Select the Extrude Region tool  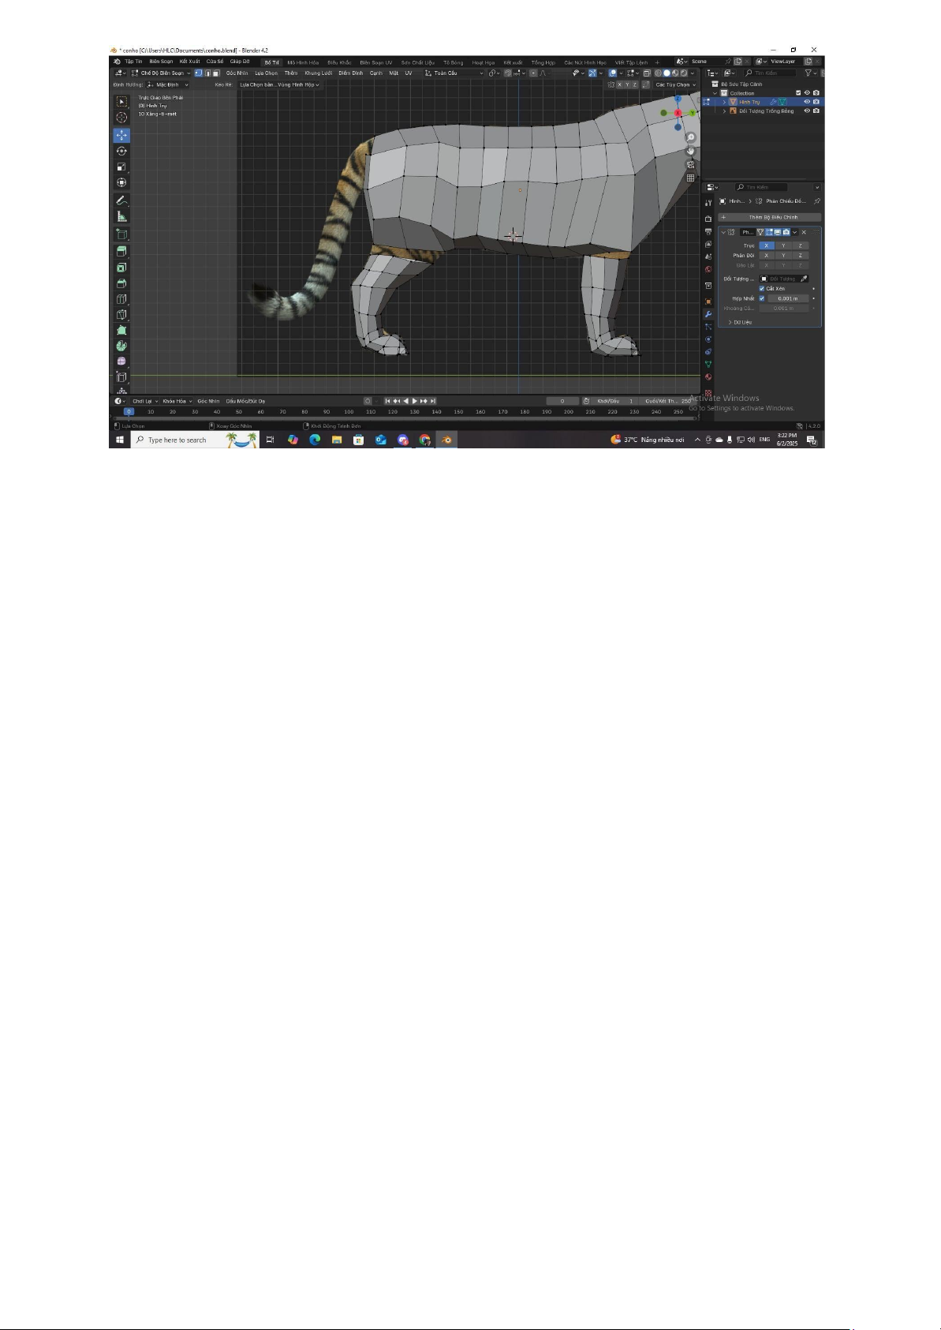coord(121,252)
